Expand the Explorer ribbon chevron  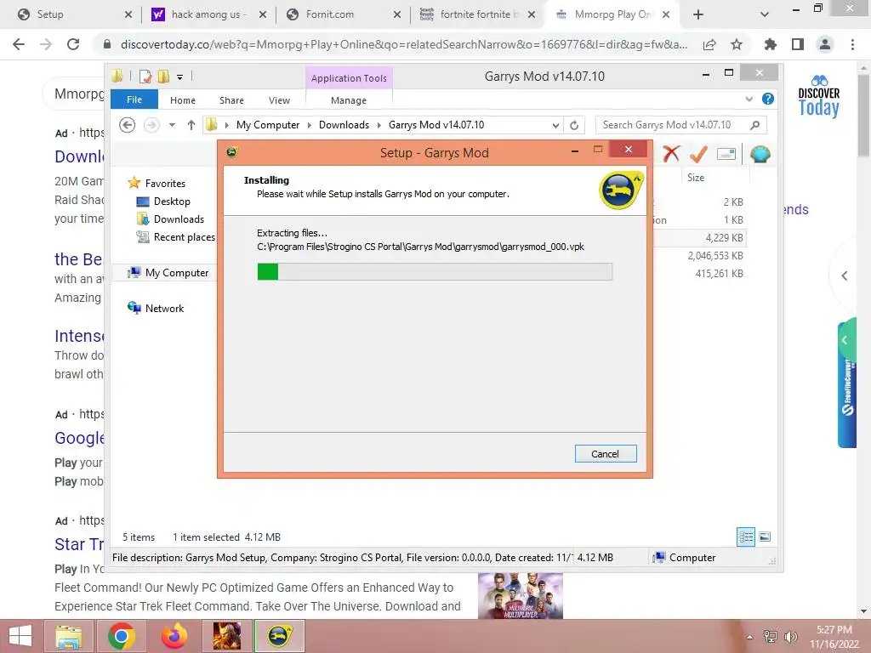tap(749, 99)
